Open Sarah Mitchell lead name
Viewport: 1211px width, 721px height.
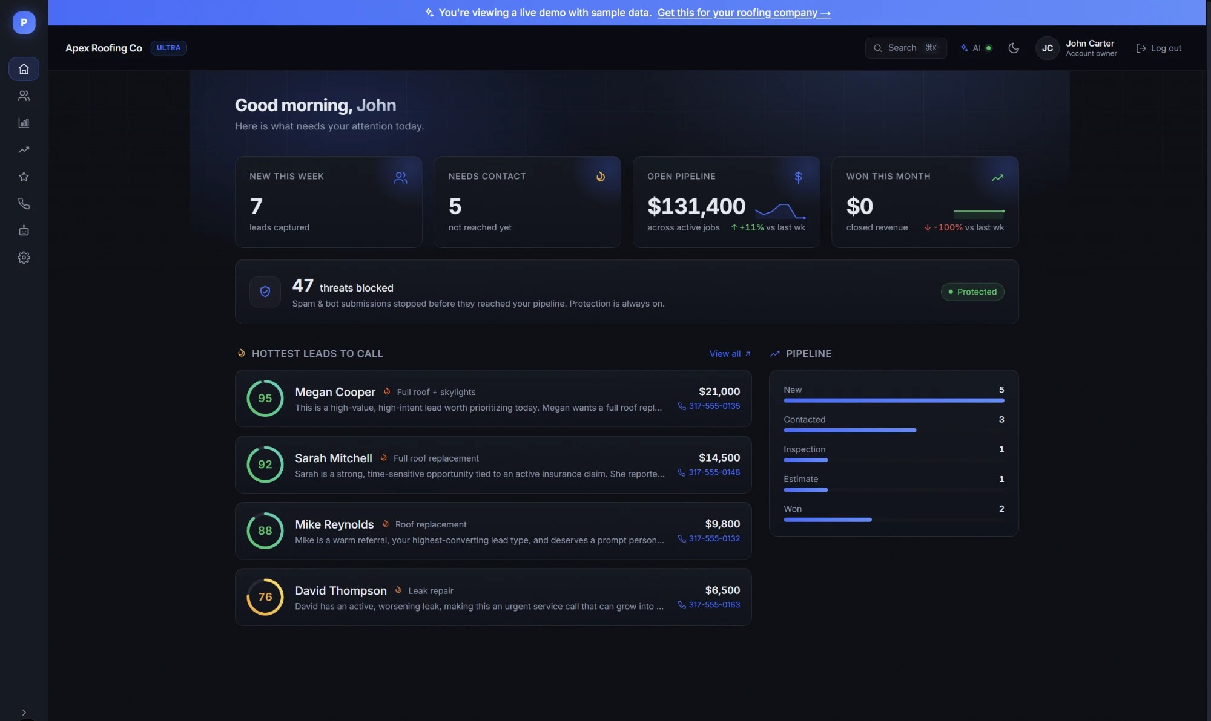(x=334, y=458)
